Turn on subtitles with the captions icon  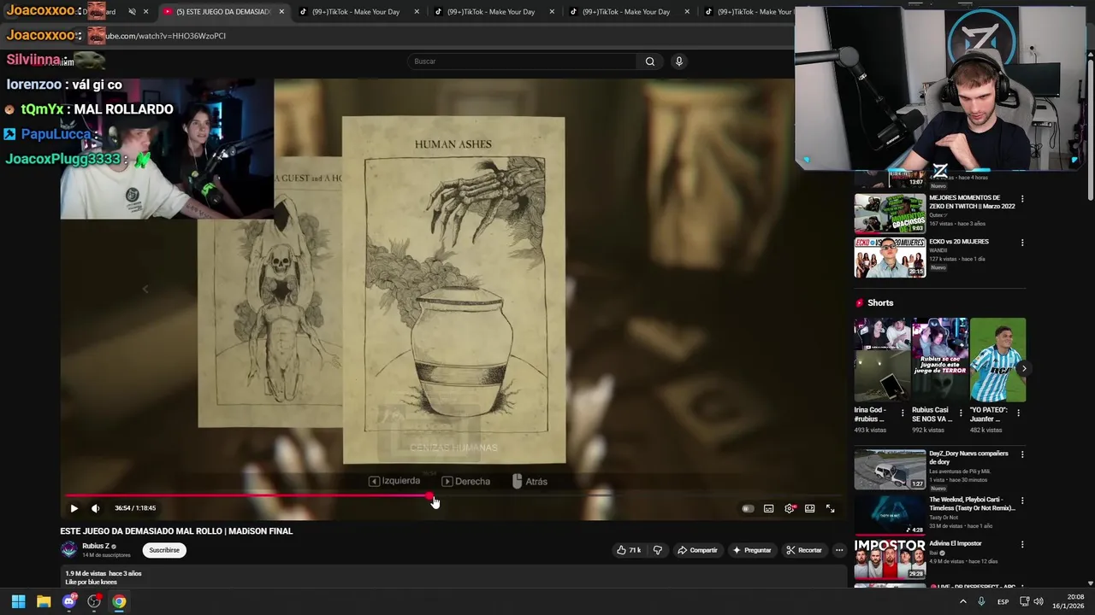pyautogui.click(x=768, y=509)
